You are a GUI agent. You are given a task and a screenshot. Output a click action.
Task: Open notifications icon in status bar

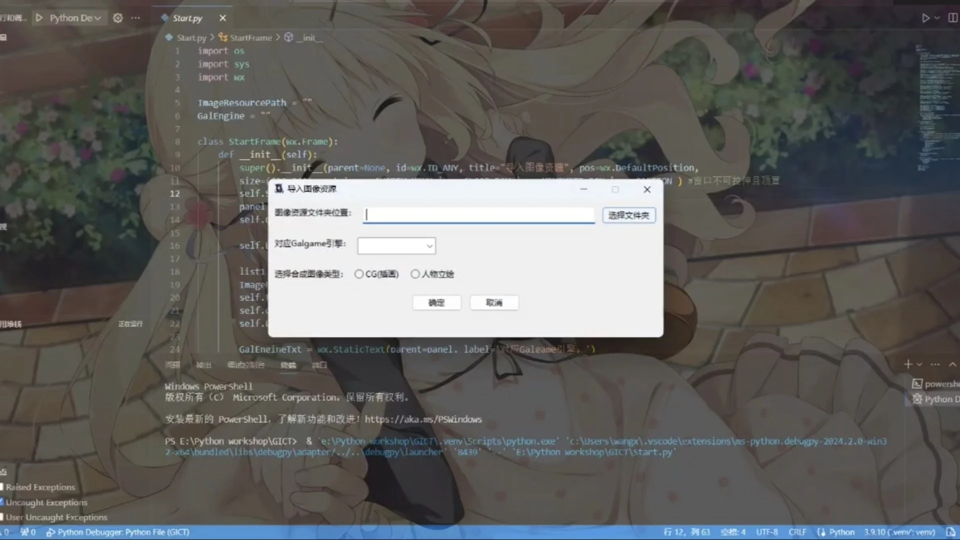coord(950,532)
